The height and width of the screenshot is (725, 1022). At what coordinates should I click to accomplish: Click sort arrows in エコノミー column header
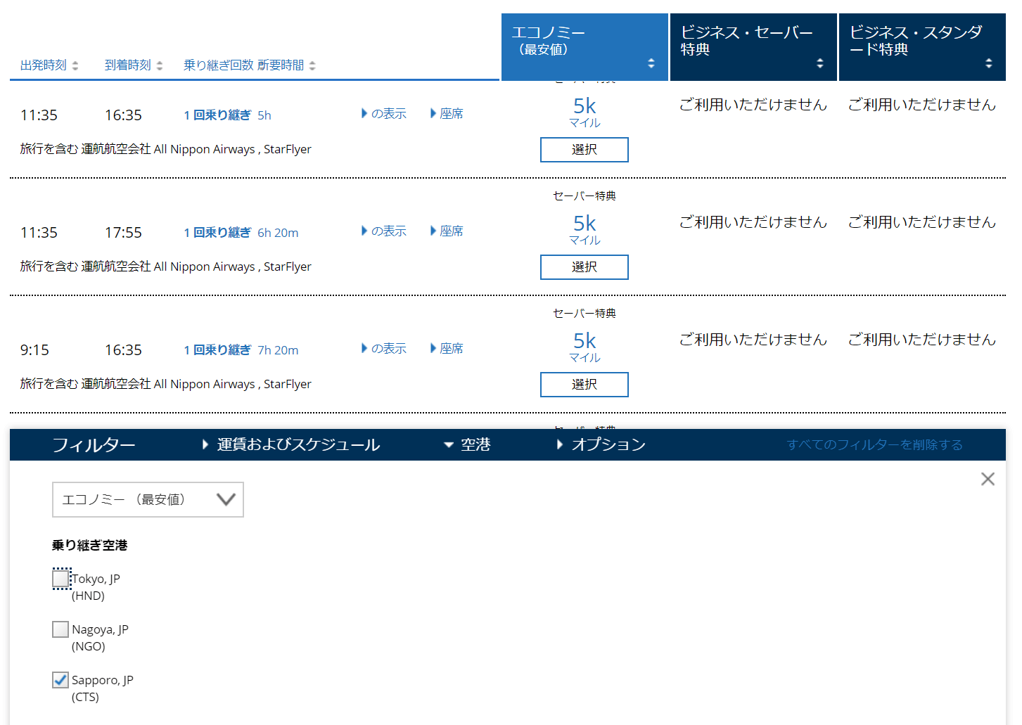(651, 63)
